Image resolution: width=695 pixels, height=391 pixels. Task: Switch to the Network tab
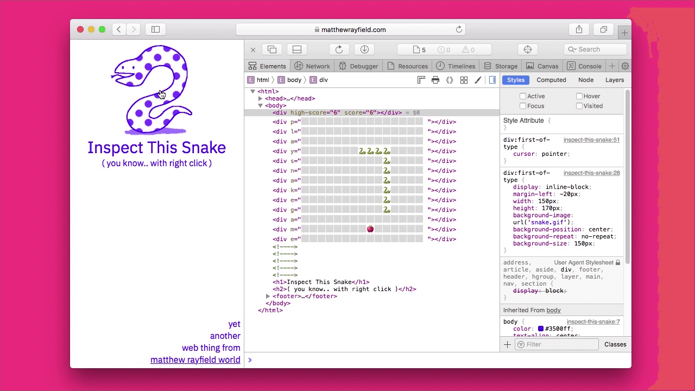click(312, 66)
